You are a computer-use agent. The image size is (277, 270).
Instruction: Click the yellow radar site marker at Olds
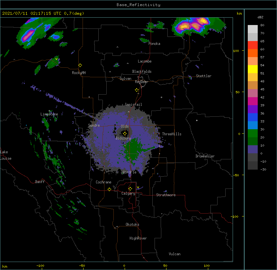click(125, 134)
